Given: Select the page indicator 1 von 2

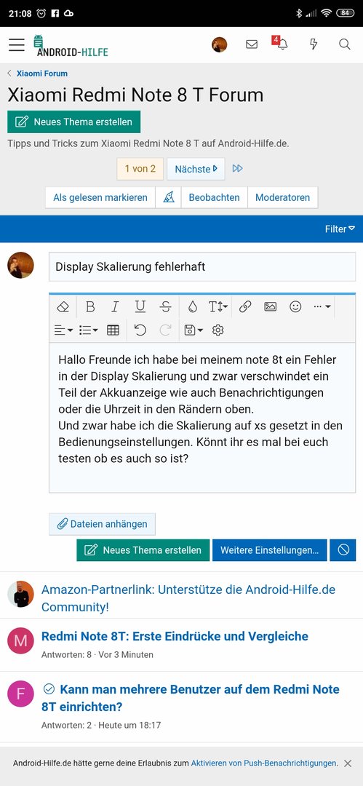Looking at the screenshot, I should (140, 169).
